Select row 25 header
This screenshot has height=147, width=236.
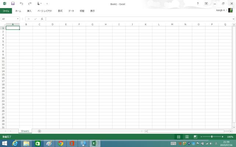click(x=3, y=108)
